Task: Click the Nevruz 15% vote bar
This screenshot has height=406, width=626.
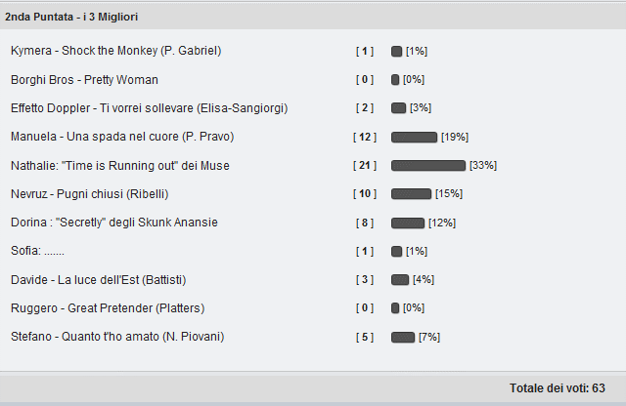Action: (x=411, y=194)
